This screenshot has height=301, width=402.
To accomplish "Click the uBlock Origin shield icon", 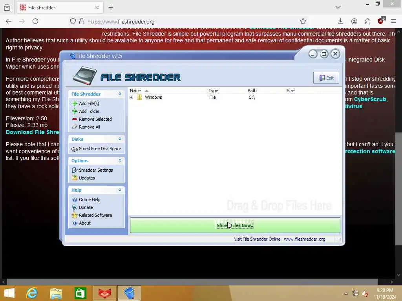I will (x=381, y=21).
